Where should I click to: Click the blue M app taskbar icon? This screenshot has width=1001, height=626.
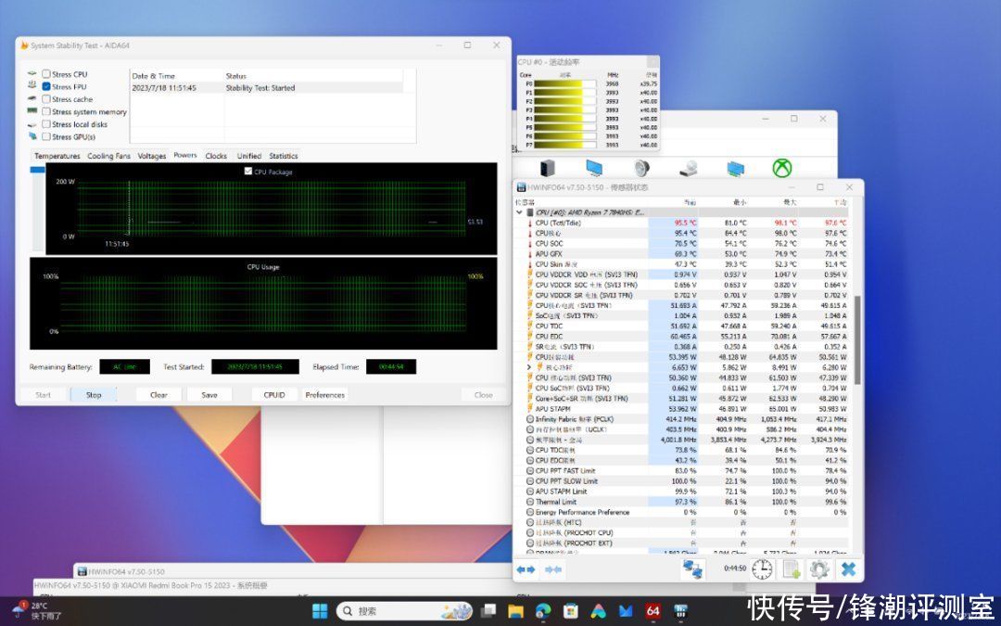(626, 610)
